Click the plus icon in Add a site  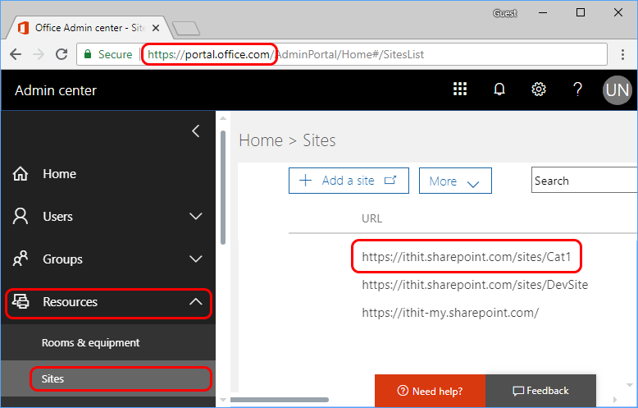(305, 181)
